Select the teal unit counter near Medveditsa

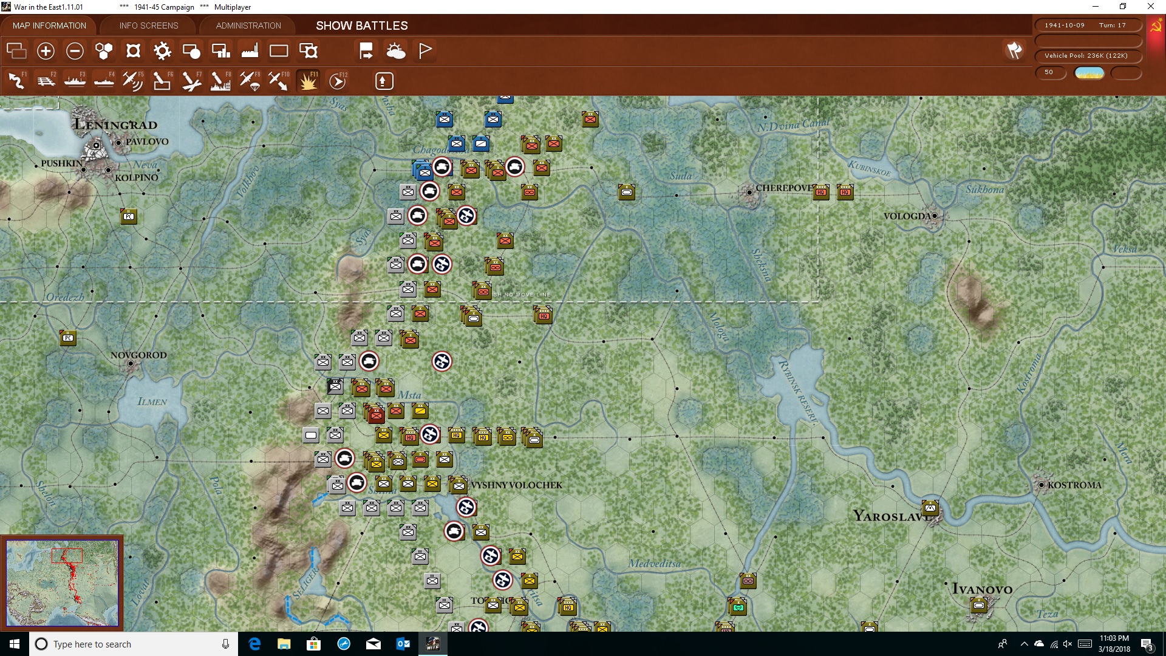[738, 606]
